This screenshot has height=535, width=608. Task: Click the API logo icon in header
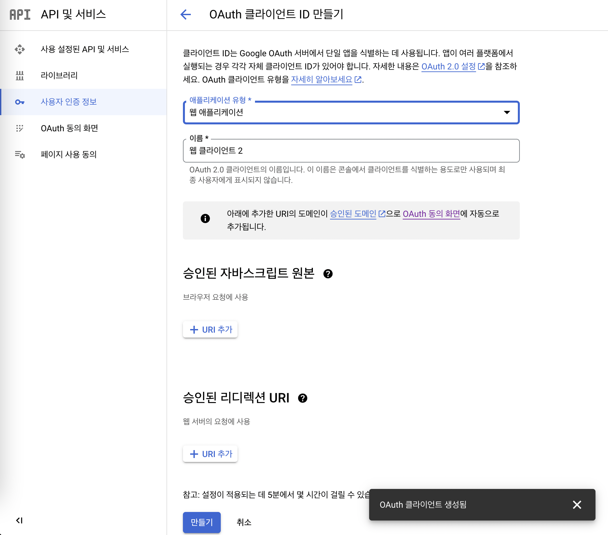(20, 14)
